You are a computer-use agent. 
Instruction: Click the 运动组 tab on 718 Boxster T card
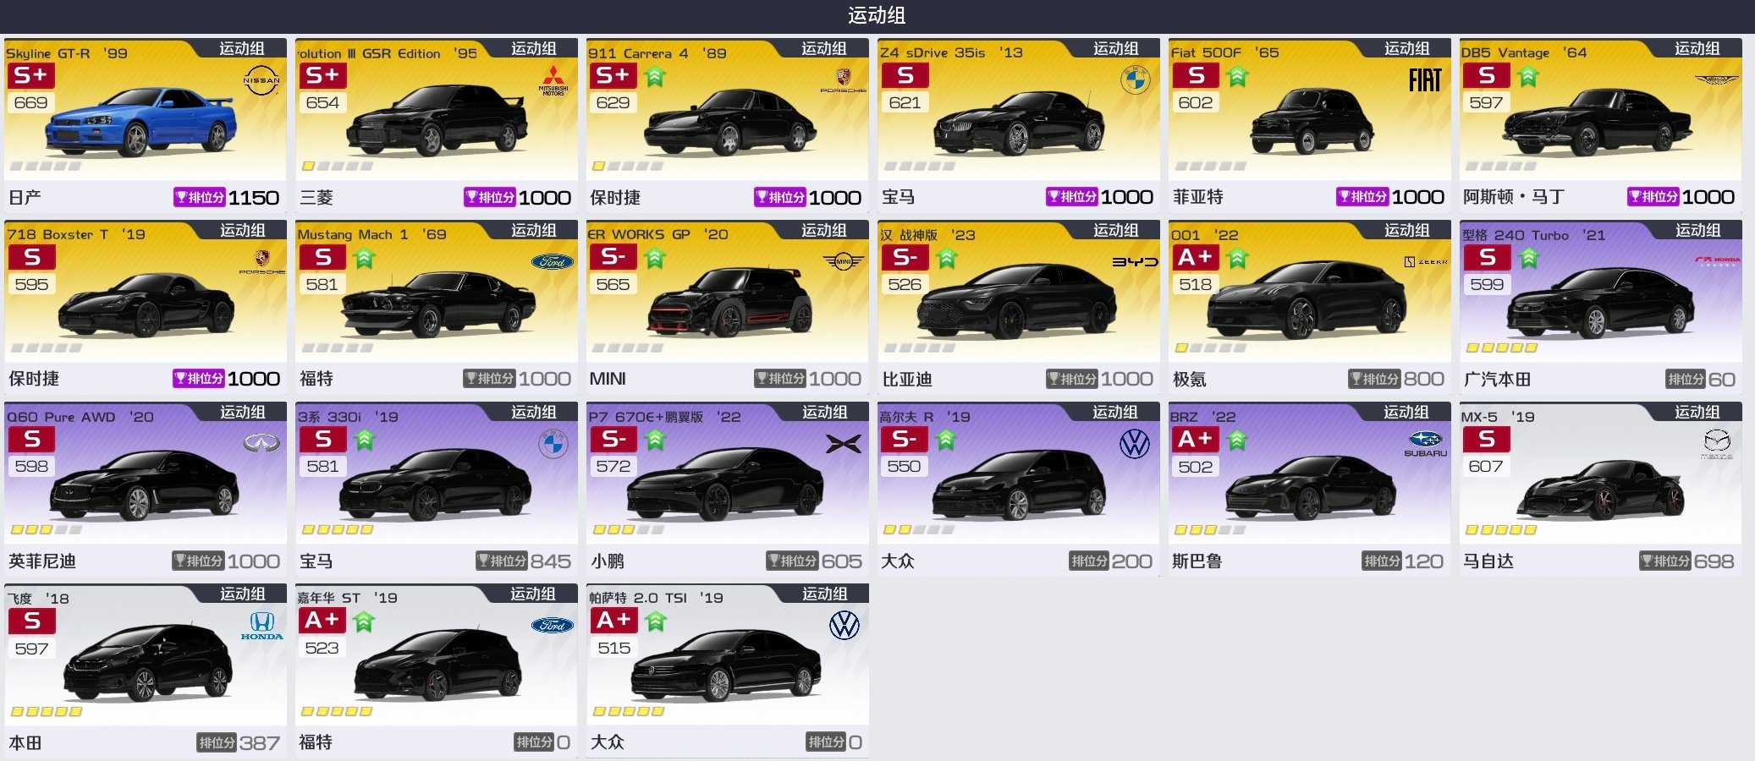[243, 230]
